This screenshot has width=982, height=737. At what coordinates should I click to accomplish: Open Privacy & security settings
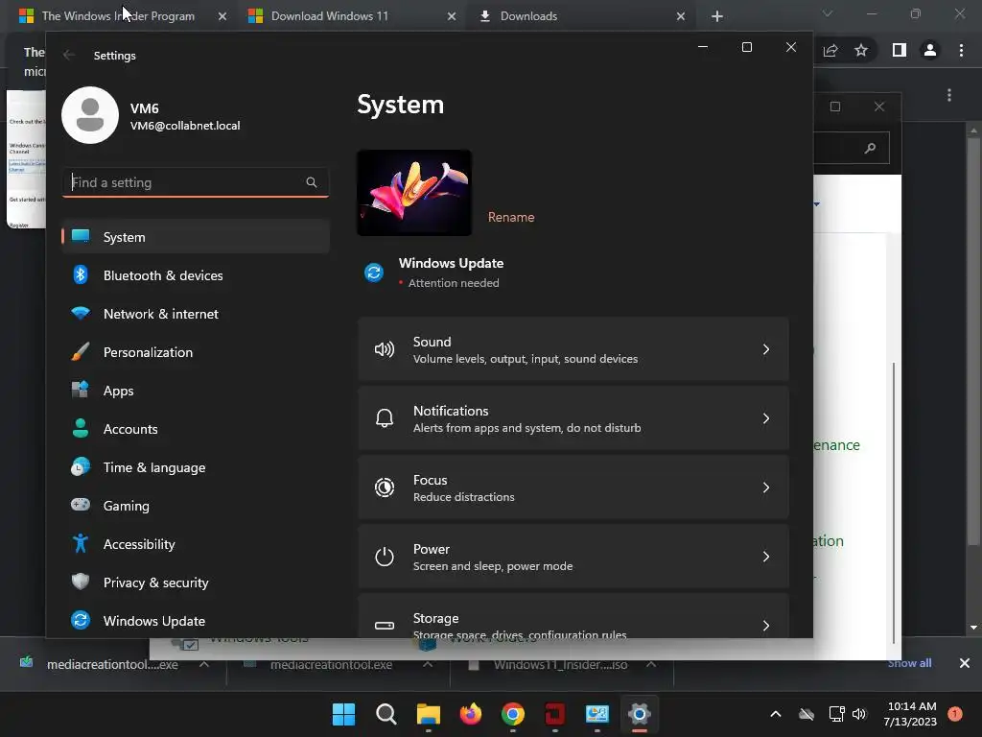[196, 582]
